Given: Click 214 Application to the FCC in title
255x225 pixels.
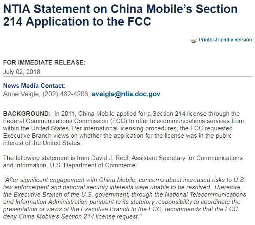Looking at the screenshot, I should coord(77,22).
